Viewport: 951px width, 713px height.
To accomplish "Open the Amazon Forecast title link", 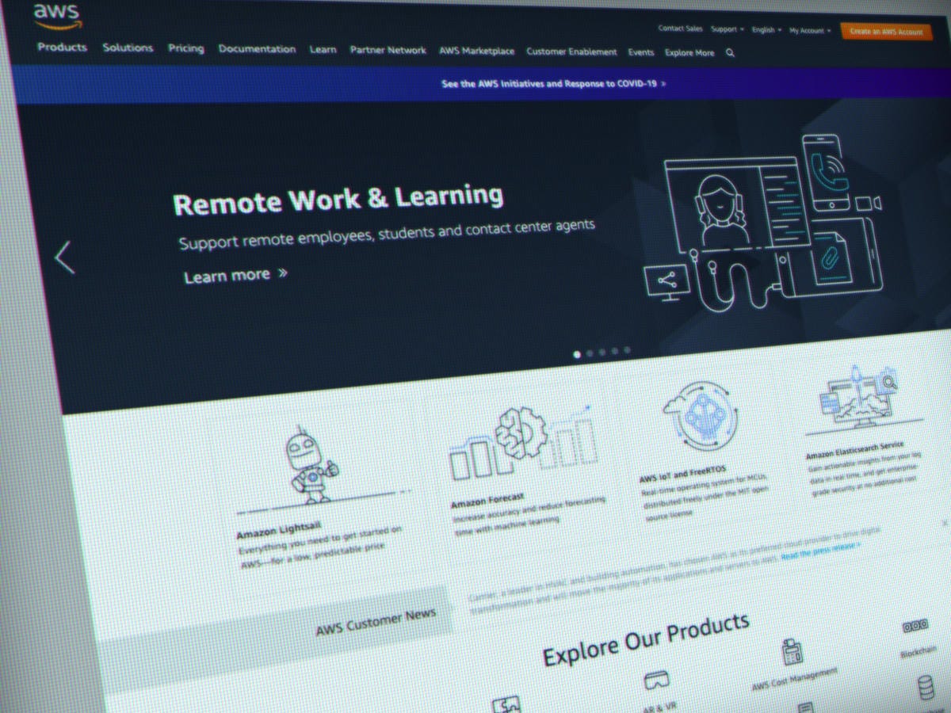I will [487, 501].
